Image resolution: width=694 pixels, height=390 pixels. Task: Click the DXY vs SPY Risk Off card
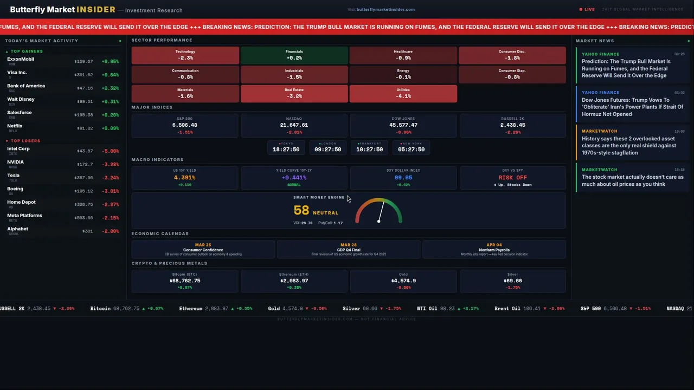click(x=512, y=178)
